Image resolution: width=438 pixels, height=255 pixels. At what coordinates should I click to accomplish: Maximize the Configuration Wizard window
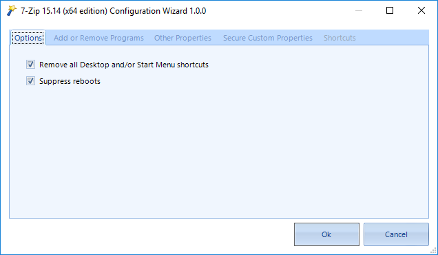coord(390,10)
